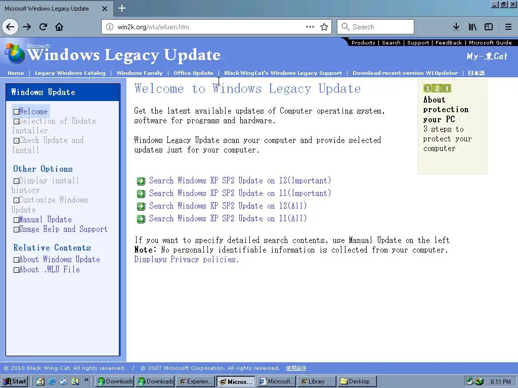Click green arrow beside Update on 11(Important)

(141, 193)
